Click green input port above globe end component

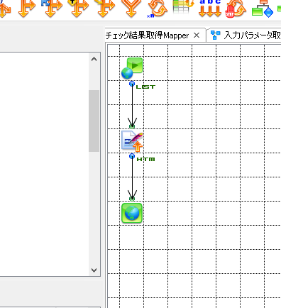click(x=132, y=199)
